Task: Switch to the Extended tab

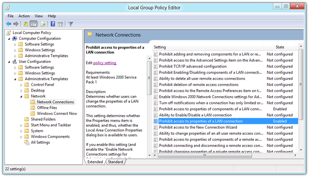Action: (95, 162)
